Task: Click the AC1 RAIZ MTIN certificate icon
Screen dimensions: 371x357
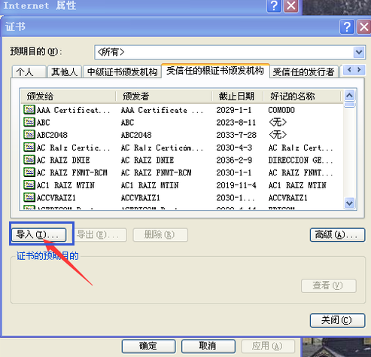Action: 29,185
